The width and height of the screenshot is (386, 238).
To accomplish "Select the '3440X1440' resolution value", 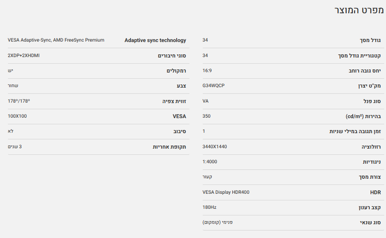I will pos(215,146).
